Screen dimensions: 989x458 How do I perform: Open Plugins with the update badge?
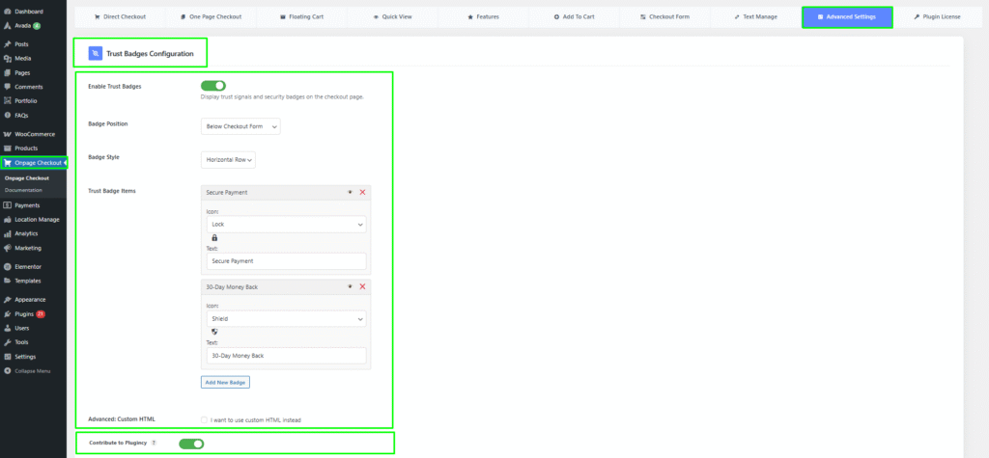pos(29,314)
